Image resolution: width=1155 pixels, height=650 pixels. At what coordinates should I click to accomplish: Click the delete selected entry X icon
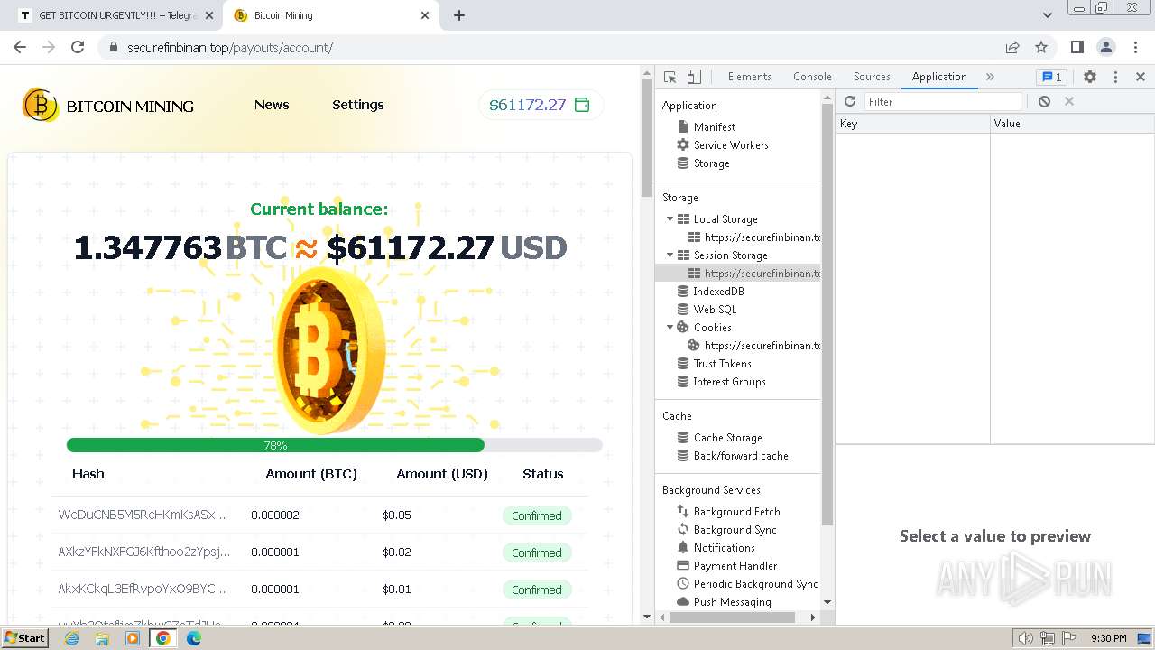pos(1069,102)
